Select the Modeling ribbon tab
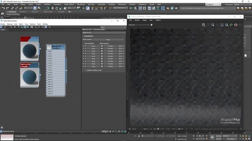 [x=12, y=12]
